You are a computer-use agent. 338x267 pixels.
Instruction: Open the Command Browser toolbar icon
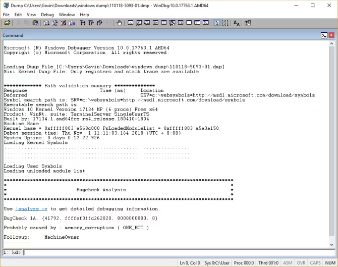(206, 23)
